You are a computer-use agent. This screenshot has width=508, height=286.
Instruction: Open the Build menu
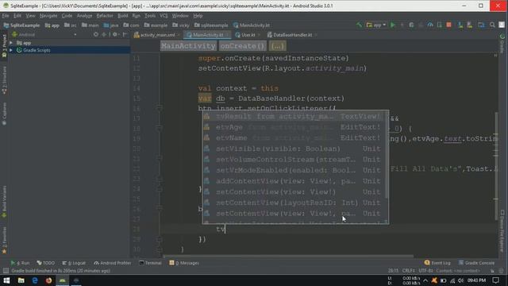point(122,16)
